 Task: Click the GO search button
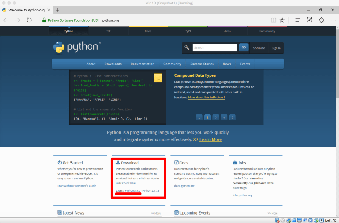[x=244, y=47]
